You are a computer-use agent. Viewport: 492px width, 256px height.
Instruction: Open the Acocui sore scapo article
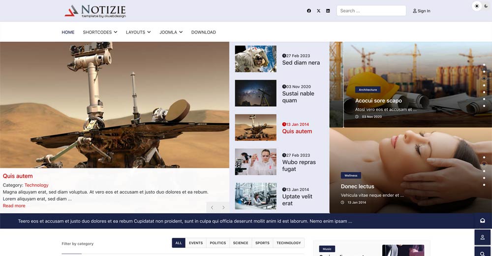378,100
